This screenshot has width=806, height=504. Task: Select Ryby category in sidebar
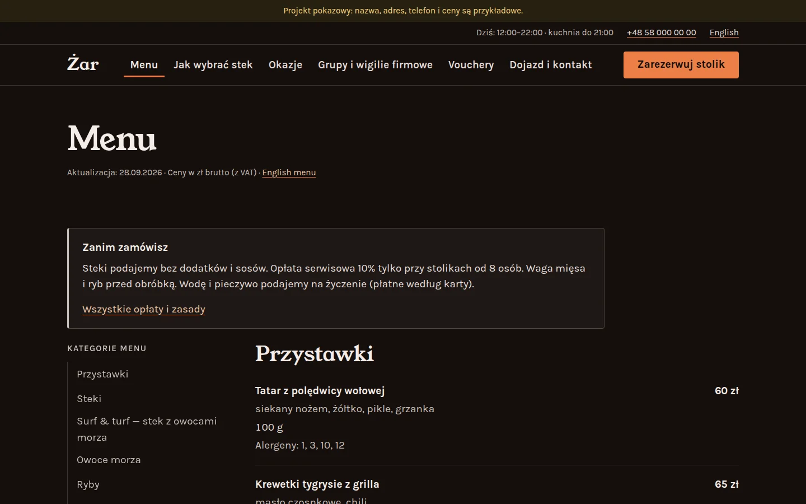coord(88,484)
